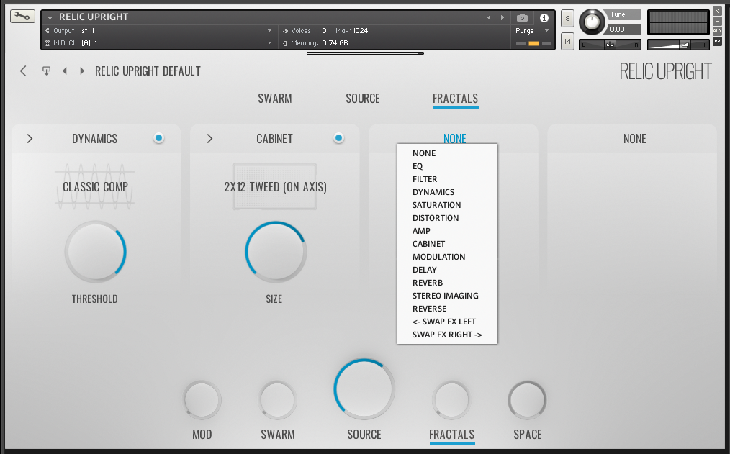The width and height of the screenshot is (730, 454).
Task: Select SWAP FX RIGHT in the menu
Action: pyautogui.click(x=447, y=335)
